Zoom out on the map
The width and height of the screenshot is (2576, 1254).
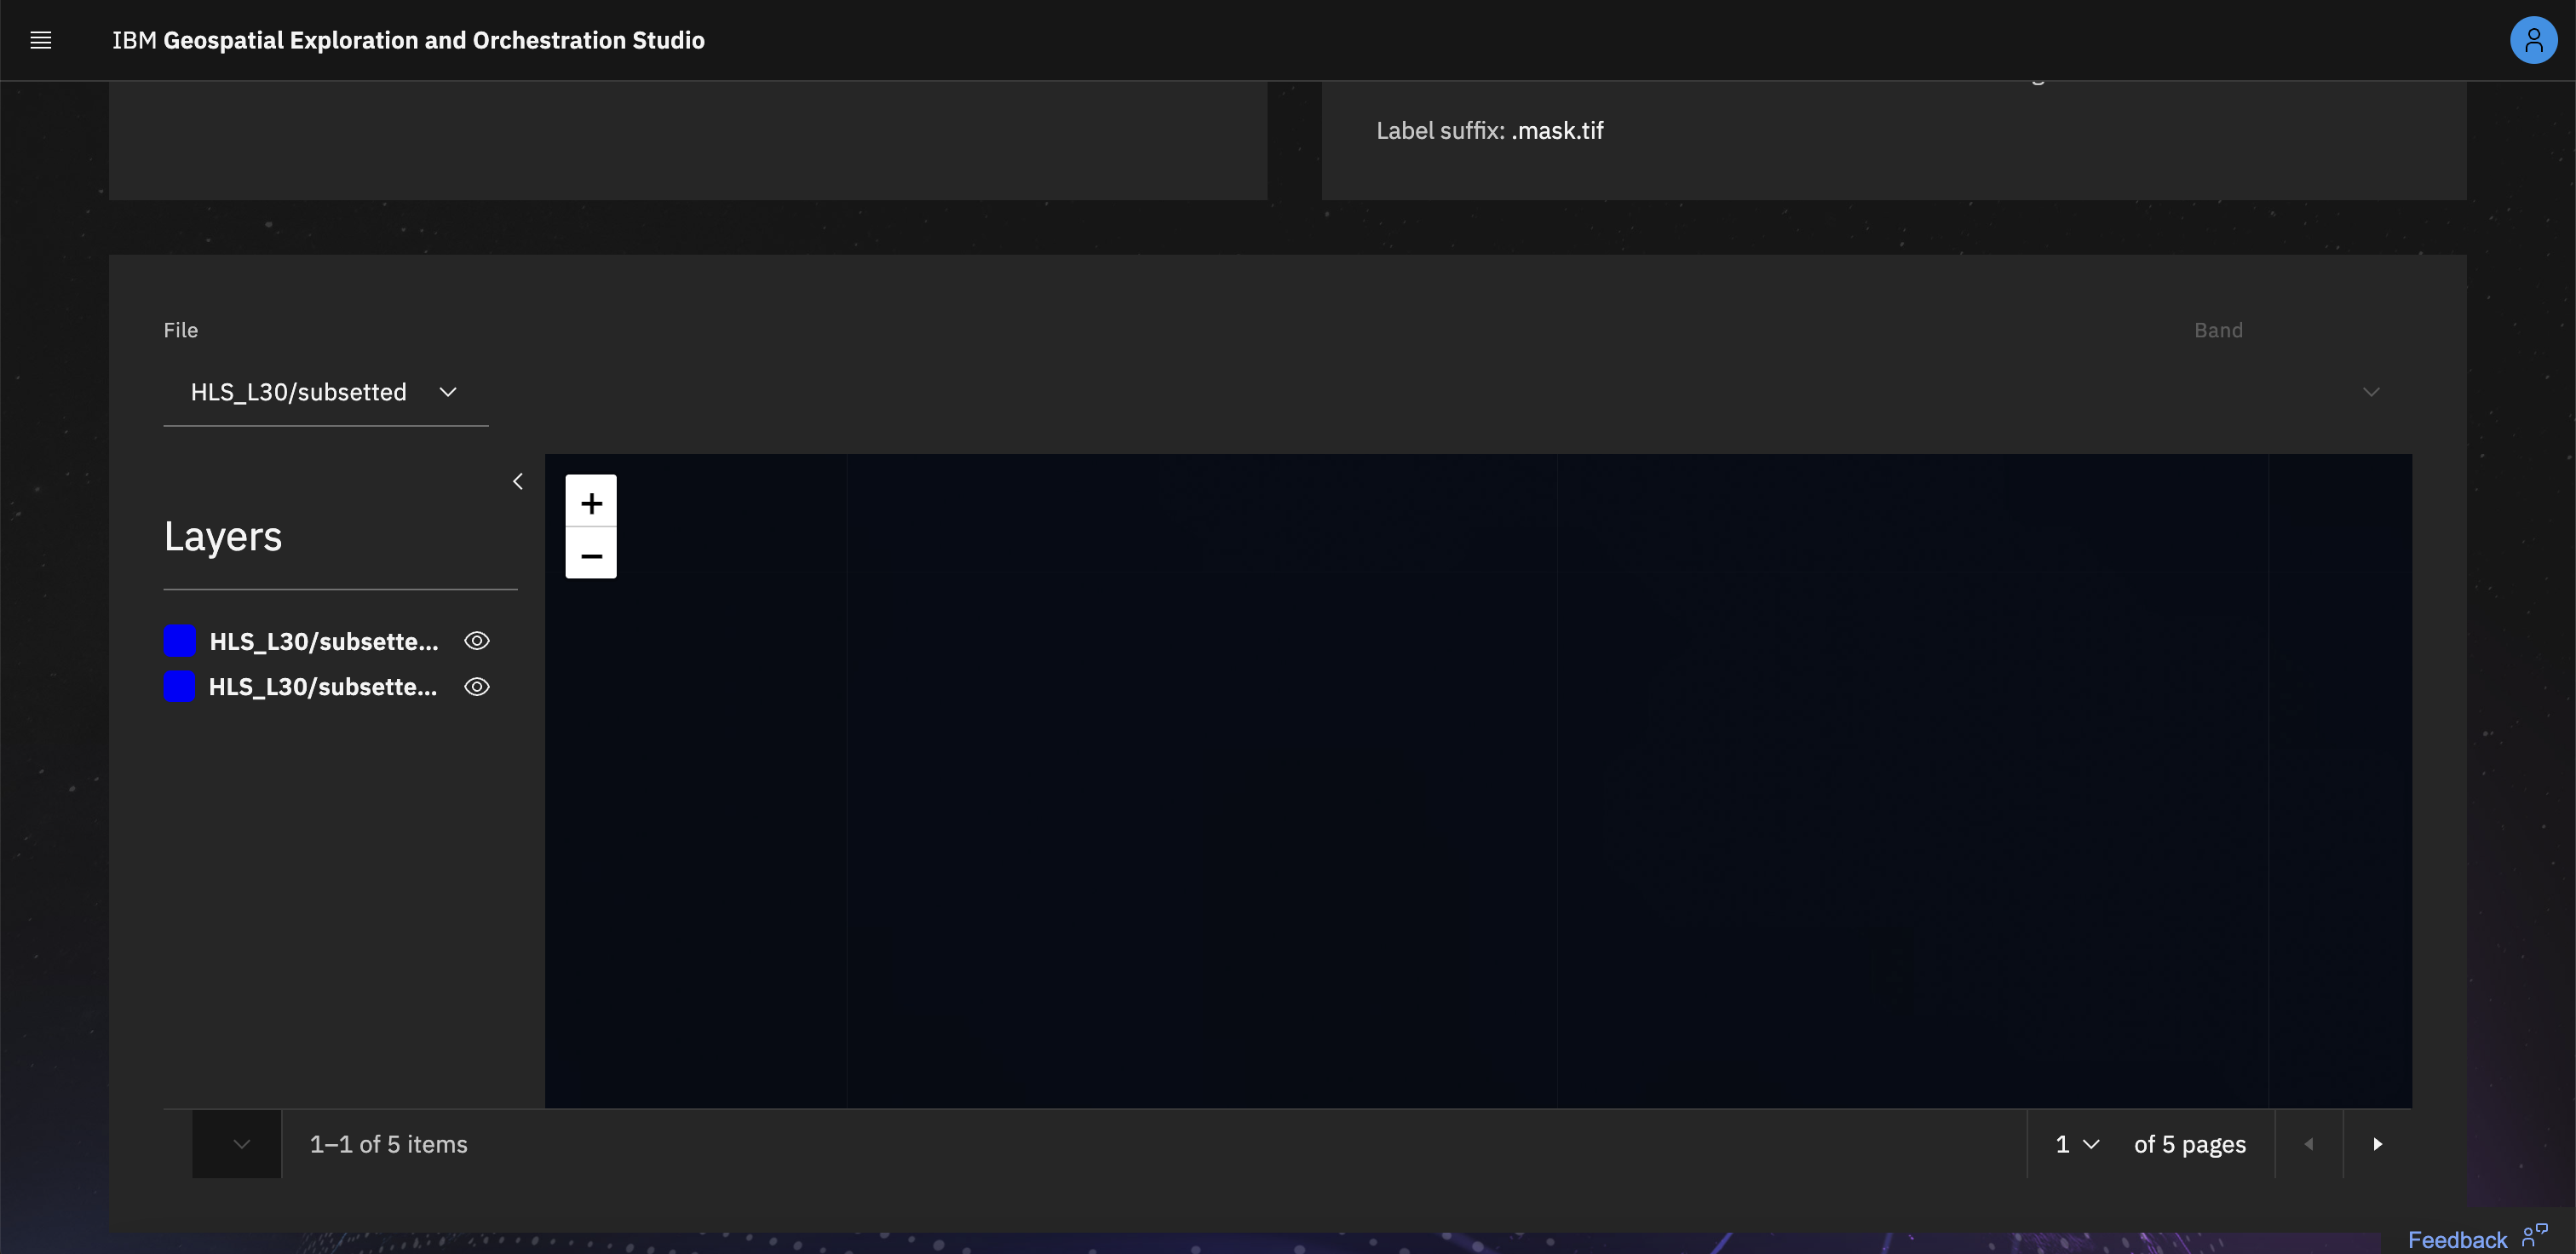point(591,555)
